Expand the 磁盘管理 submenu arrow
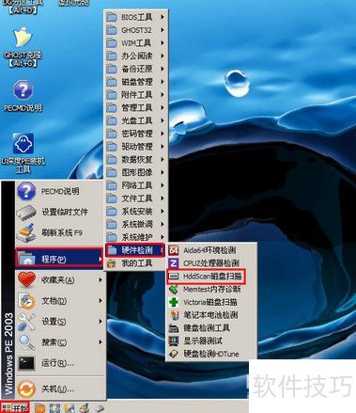The image size is (356, 413). [x=163, y=82]
